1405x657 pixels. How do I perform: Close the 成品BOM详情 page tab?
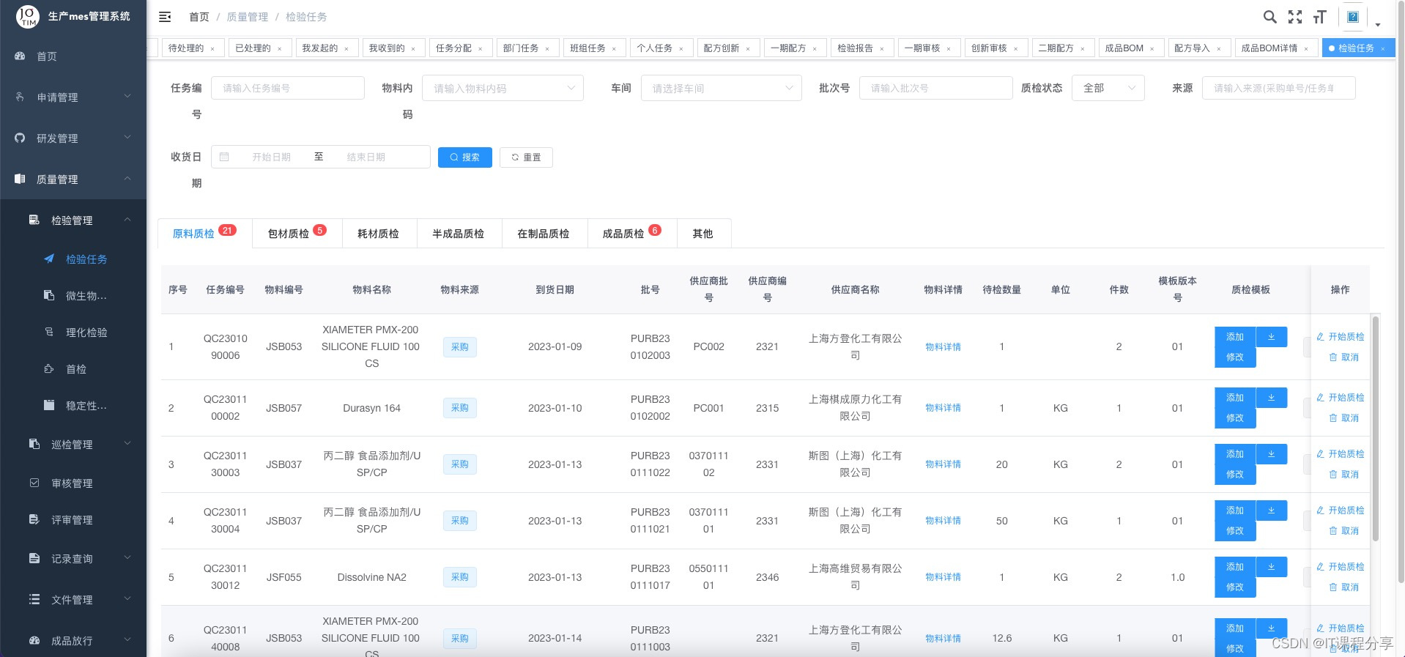pyautogui.click(x=1306, y=49)
